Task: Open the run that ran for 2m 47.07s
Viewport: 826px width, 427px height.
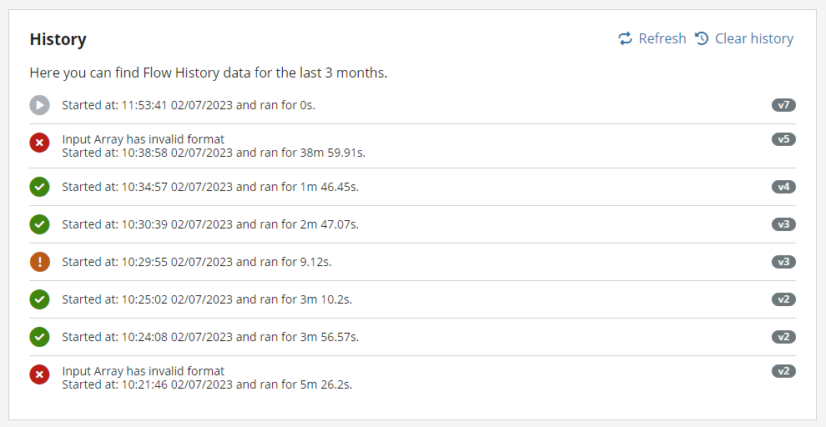Action: click(x=412, y=224)
